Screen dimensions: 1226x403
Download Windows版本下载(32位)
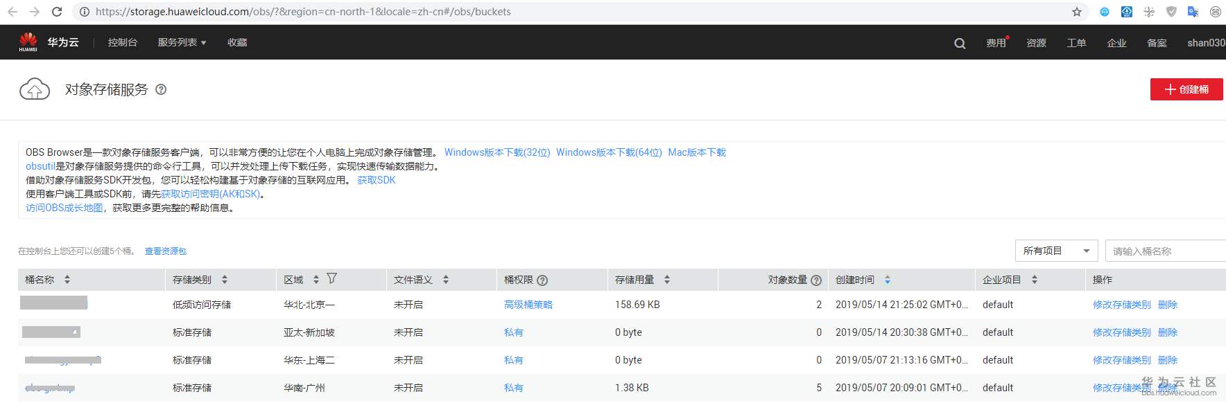click(497, 152)
